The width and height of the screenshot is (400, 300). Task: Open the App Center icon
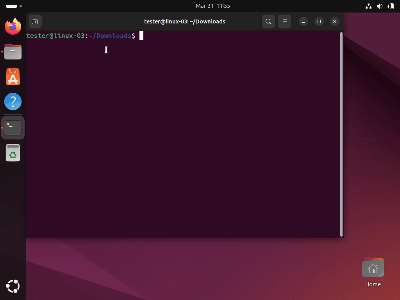[x=13, y=77]
